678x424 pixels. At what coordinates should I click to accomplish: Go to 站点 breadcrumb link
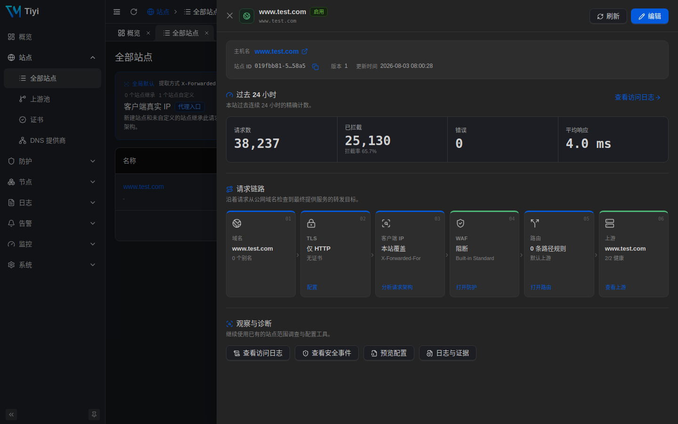click(x=158, y=12)
